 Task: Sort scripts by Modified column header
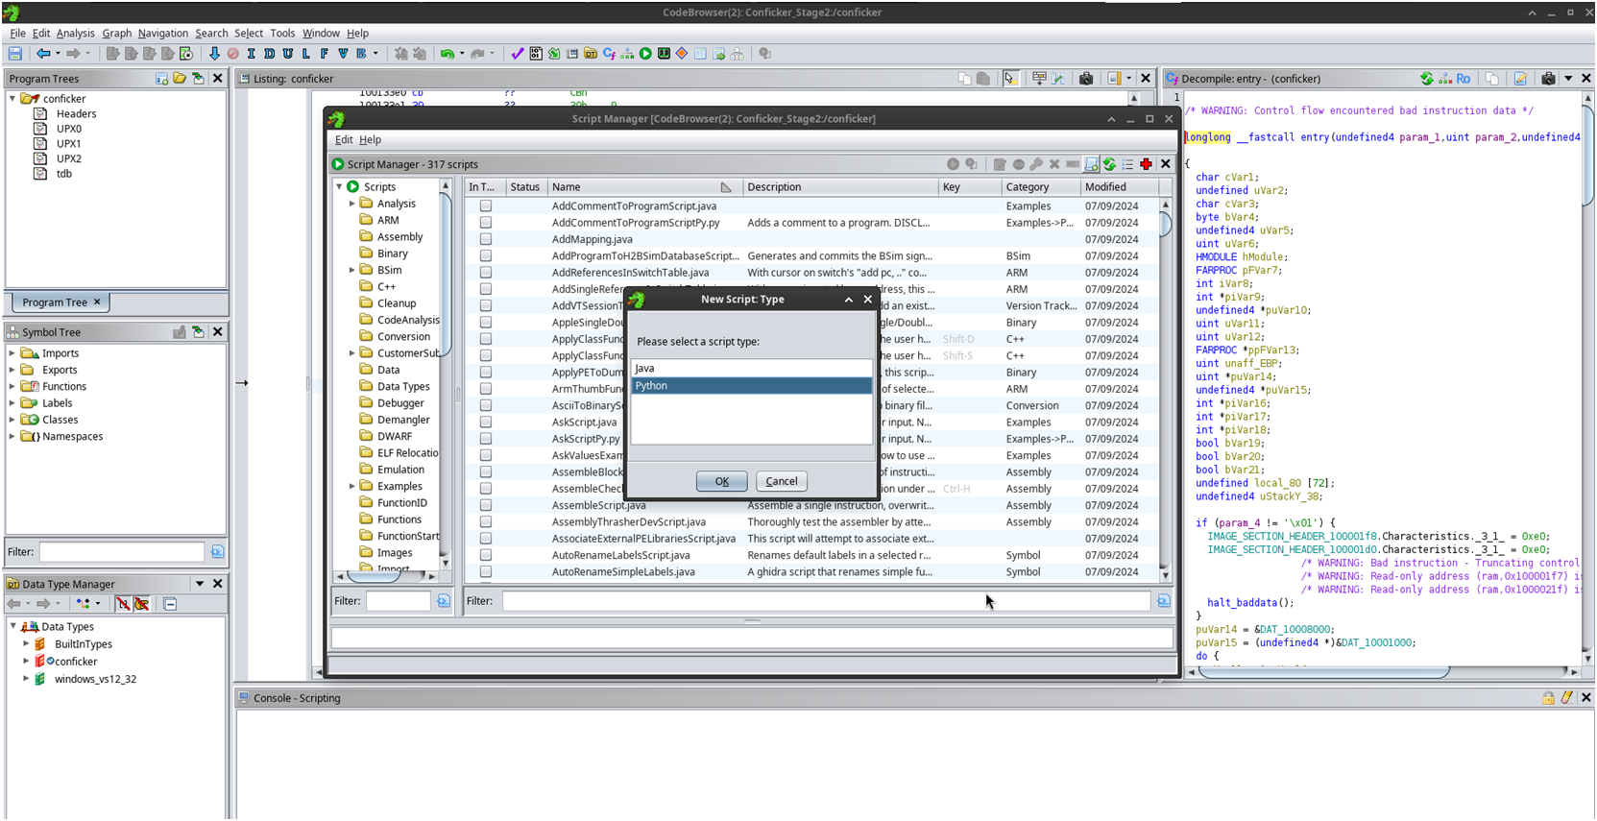click(1119, 187)
